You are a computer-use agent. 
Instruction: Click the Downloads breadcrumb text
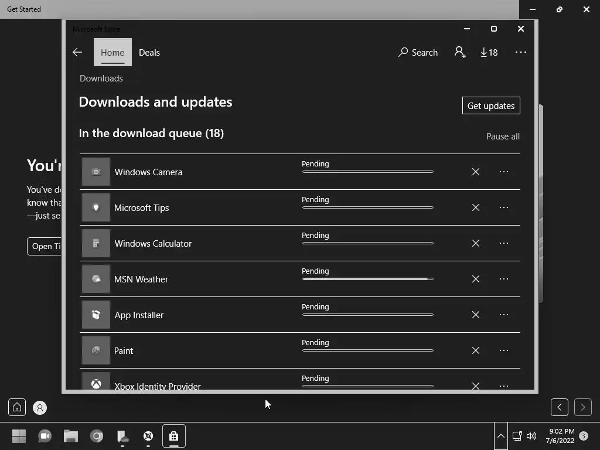(101, 79)
